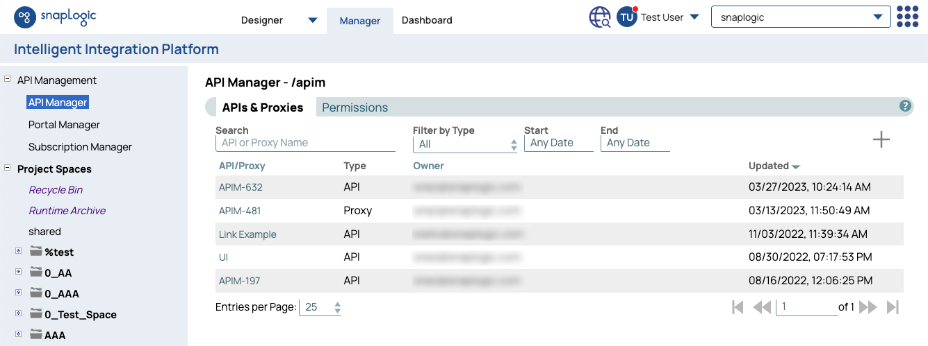Switch to the Designer tab

(262, 20)
